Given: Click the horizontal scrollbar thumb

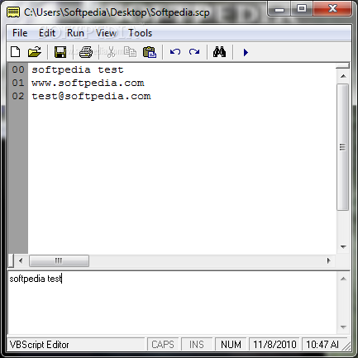Looking at the screenshot, I should (59, 260).
